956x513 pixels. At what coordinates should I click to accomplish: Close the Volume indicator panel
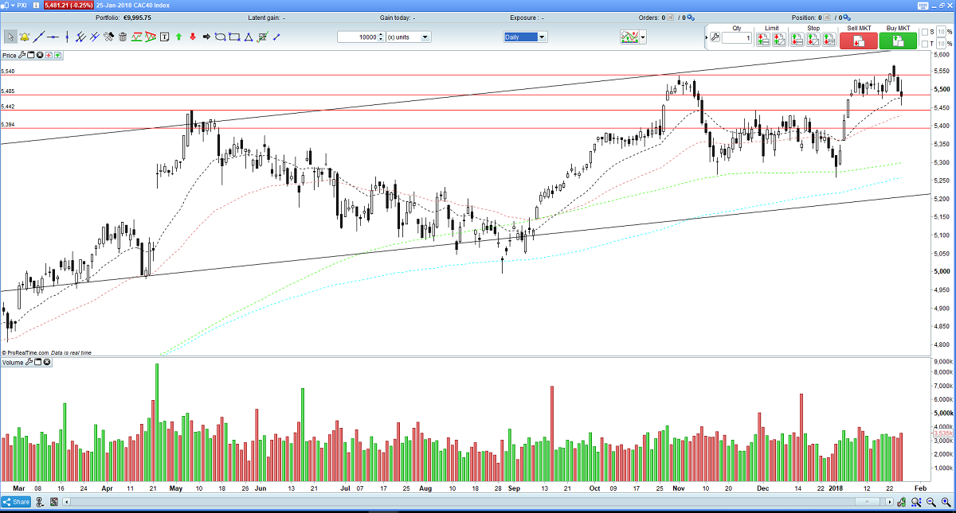pos(47,363)
